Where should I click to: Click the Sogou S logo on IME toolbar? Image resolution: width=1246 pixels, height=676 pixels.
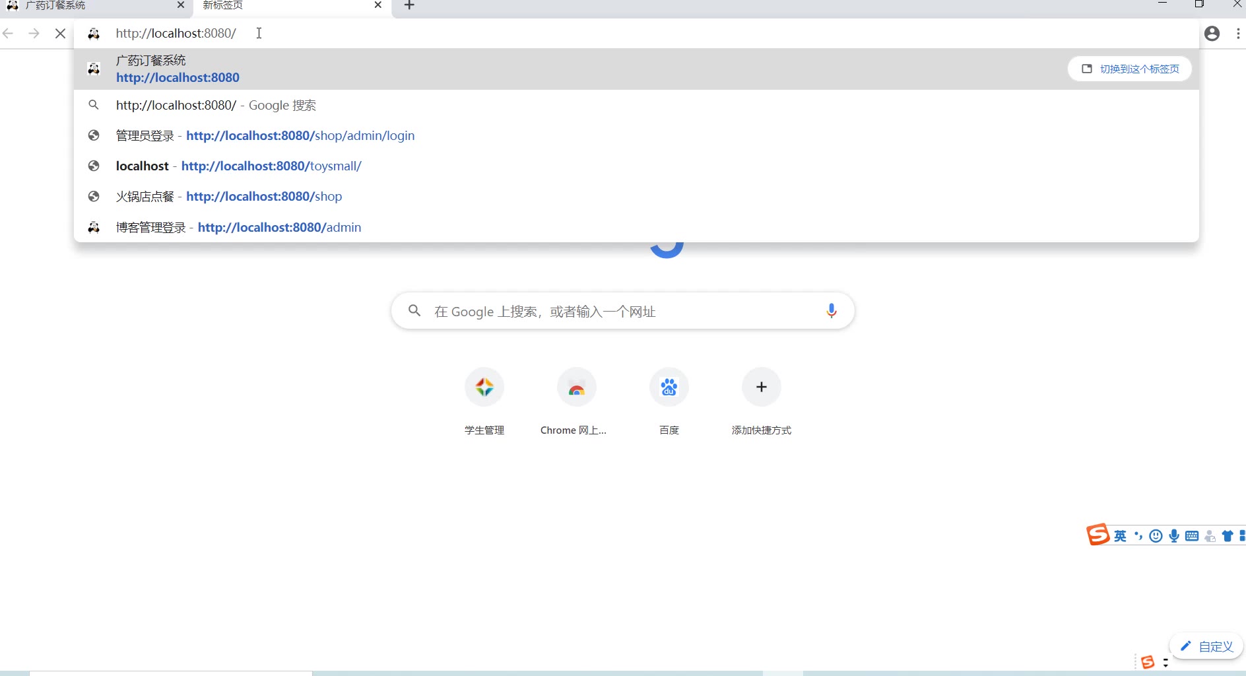tap(1098, 535)
